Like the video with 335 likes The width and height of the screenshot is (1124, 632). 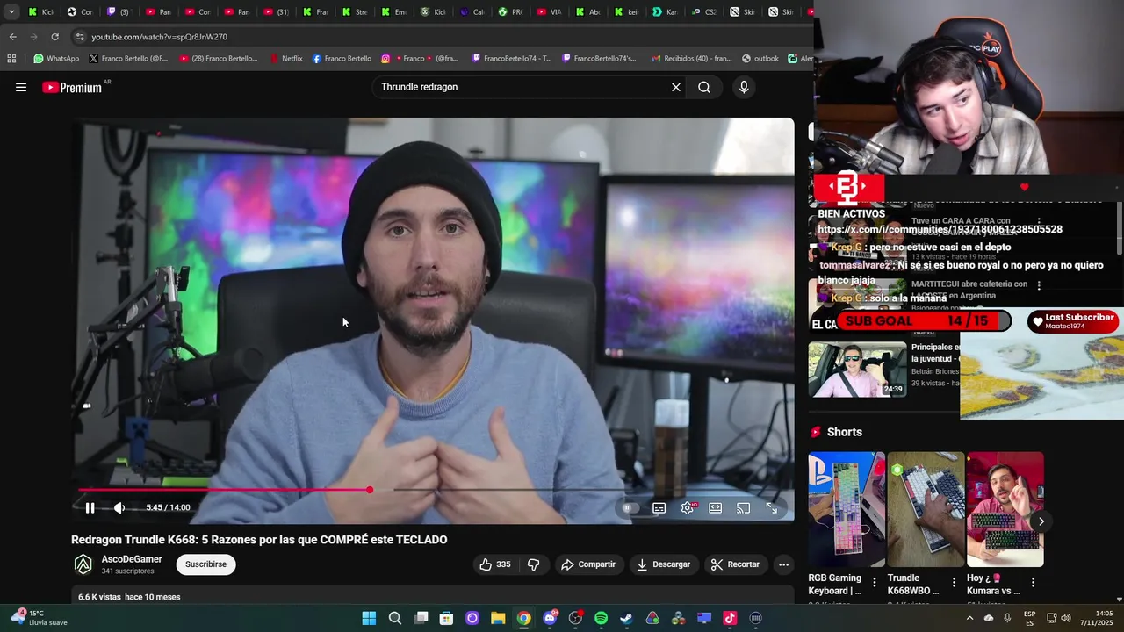pyautogui.click(x=494, y=564)
